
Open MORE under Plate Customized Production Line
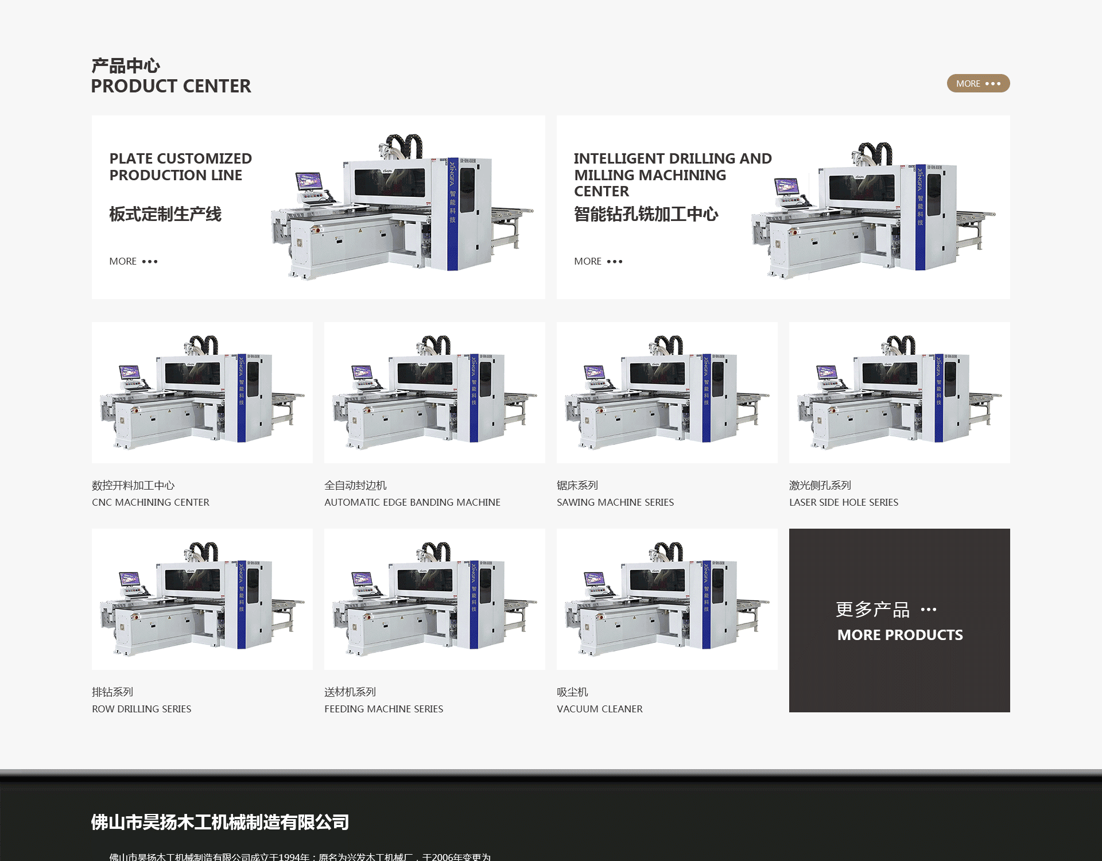pos(133,261)
